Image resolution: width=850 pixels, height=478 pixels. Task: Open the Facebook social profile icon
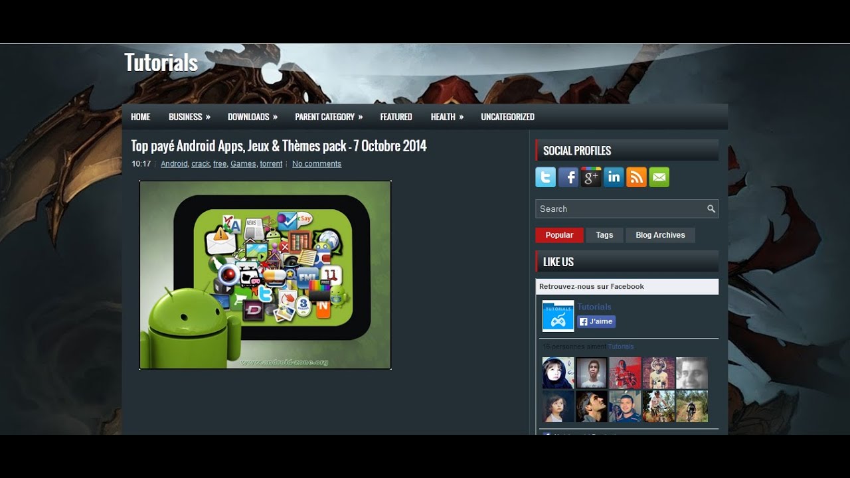[568, 177]
